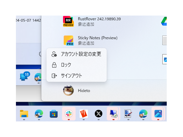The height and width of the screenshot is (137, 183).
Task: Click the Google Drive icon
Action: coord(164,21)
